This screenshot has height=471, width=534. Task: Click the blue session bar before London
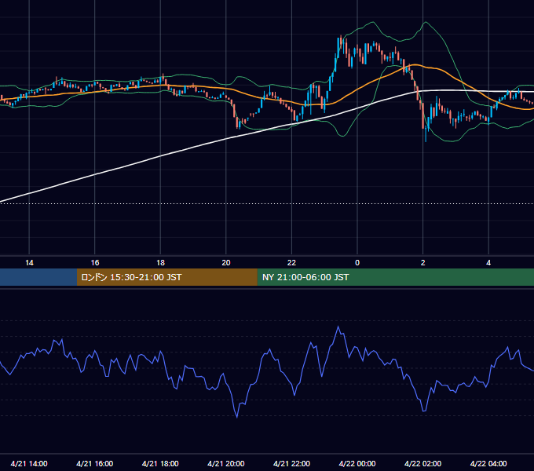[x=38, y=277]
